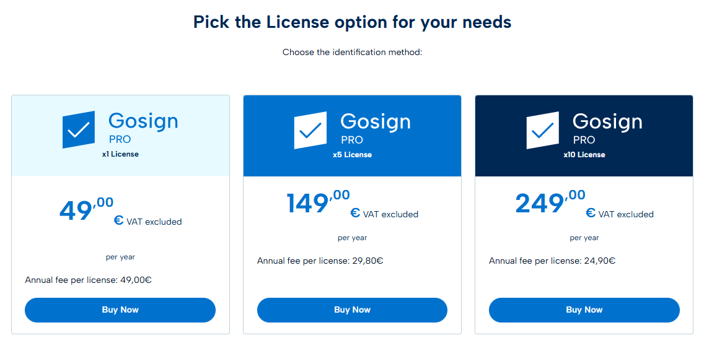The height and width of the screenshot is (351, 704).
Task: Click the Gosign checkmark icon on x10 License card
Action: [x=542, y=130]
